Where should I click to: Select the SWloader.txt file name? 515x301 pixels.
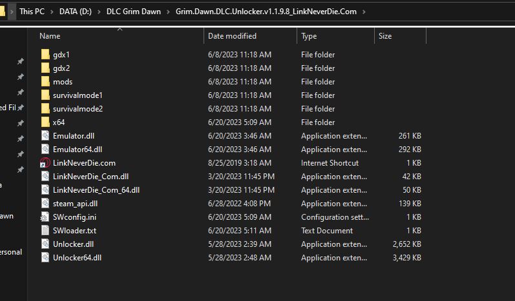(x=74, y=230)
